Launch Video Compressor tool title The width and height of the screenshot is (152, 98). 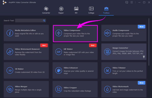[x=72, y=30]
